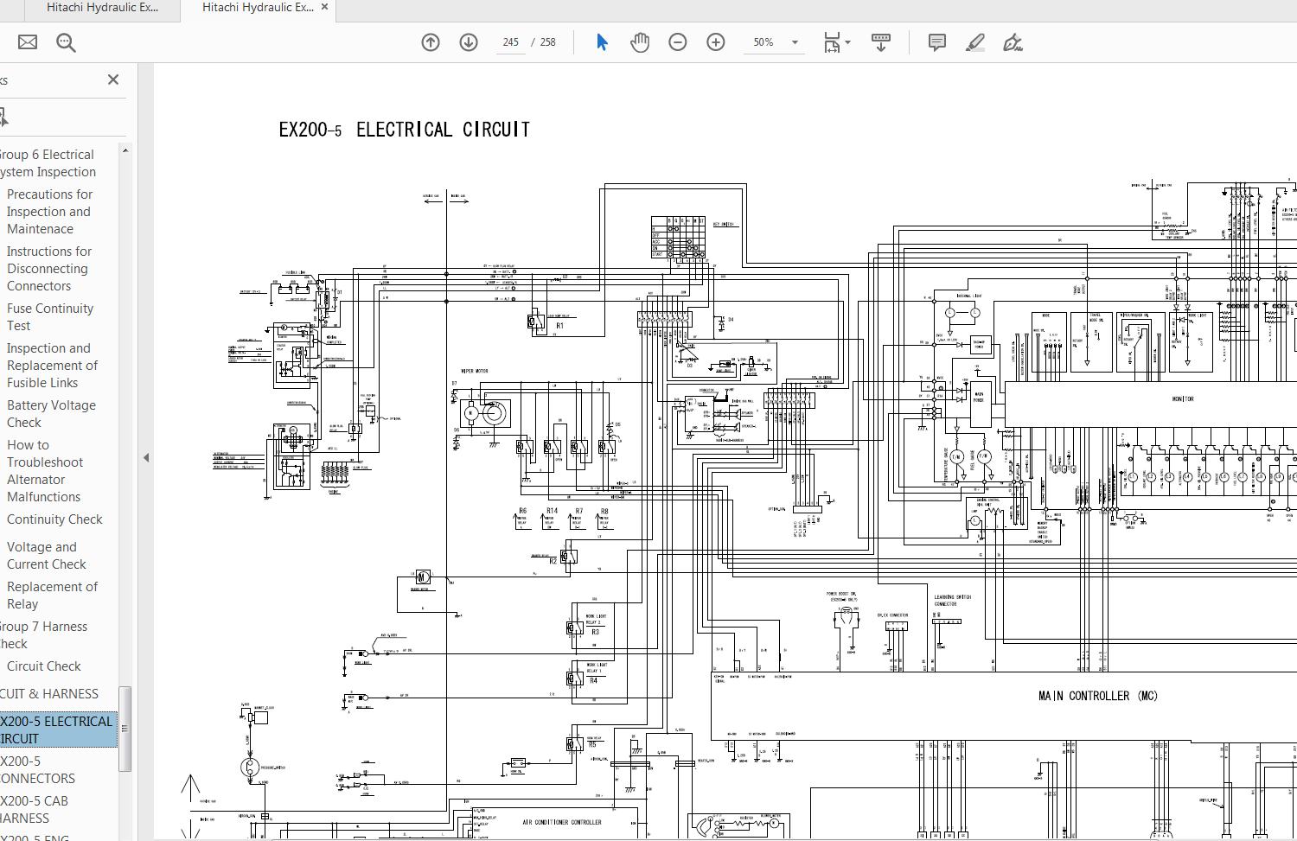Close the active Hitachi Hydraulic tab
This screenshot has height=841, width=1297.
324,7
